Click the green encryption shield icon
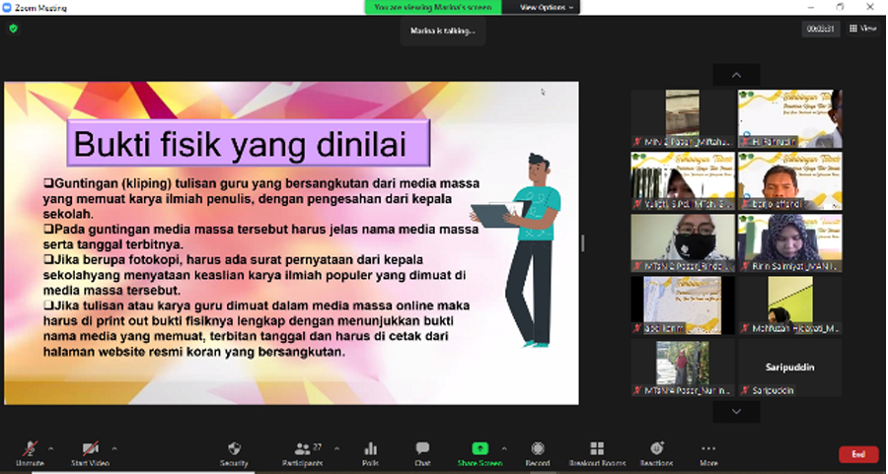The height and width of the screenshot is (474, 888). tap(13, 29)
